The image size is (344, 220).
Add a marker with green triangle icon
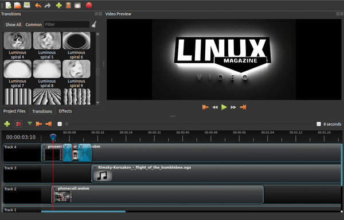pos(30,123)
